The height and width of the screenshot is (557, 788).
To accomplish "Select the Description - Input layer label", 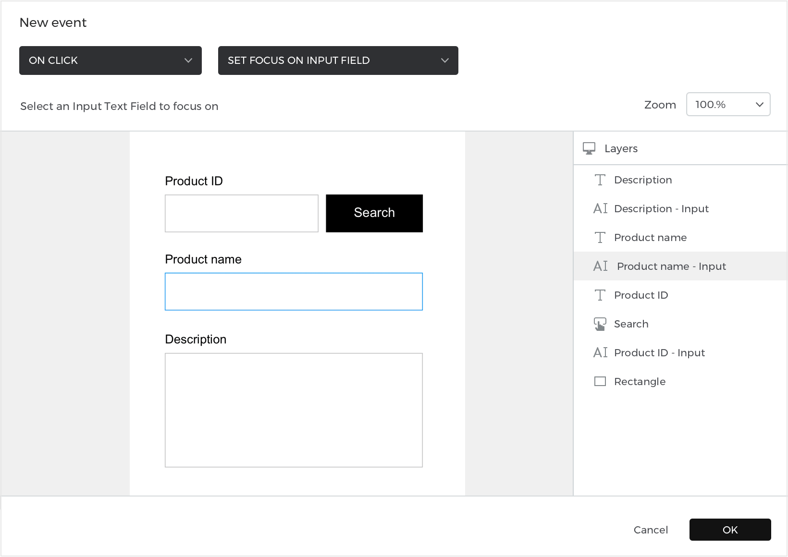I will [x=662, y=209].
